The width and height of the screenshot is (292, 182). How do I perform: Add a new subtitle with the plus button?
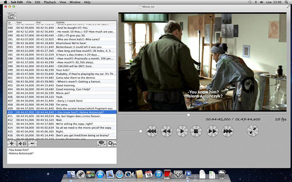(x=12, y=143)
